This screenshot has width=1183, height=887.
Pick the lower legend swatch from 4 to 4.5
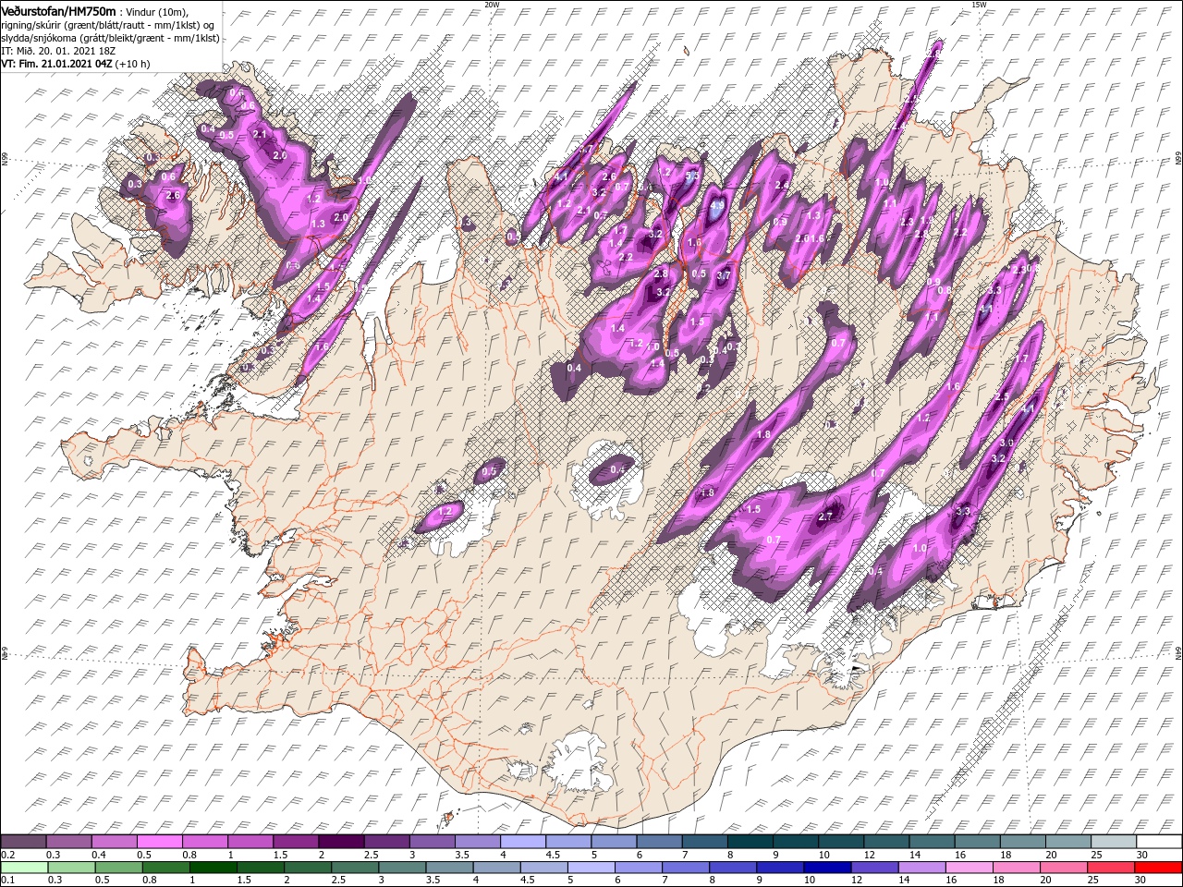click(x=496, y=867)
